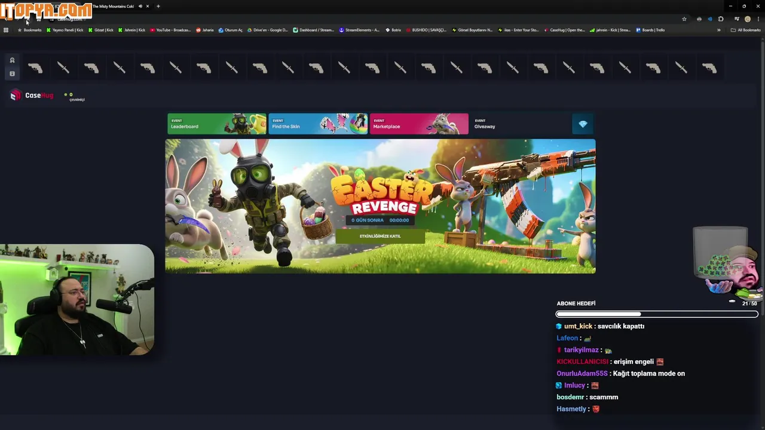Image resolution: width=765 pixels, height=430 pixels.
Task: Open the Chrome three-dot menu
Action: click(758, 19)
